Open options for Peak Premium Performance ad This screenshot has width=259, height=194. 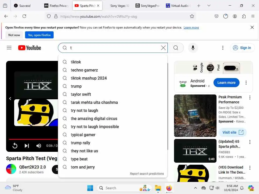250,98
